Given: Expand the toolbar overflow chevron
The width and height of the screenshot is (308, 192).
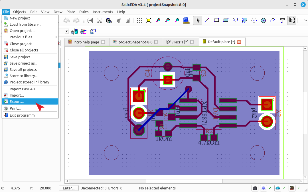Looking at the screenshot, I should pos(305,20).
